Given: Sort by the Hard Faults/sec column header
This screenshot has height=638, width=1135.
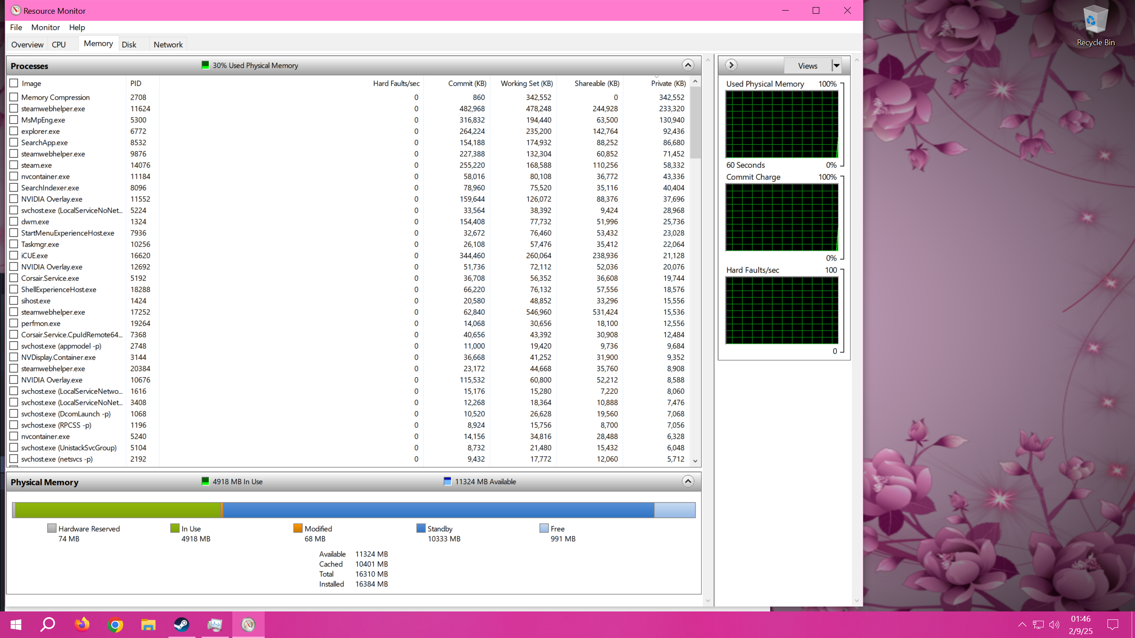Looking at the screenshot, I should 291,83.
